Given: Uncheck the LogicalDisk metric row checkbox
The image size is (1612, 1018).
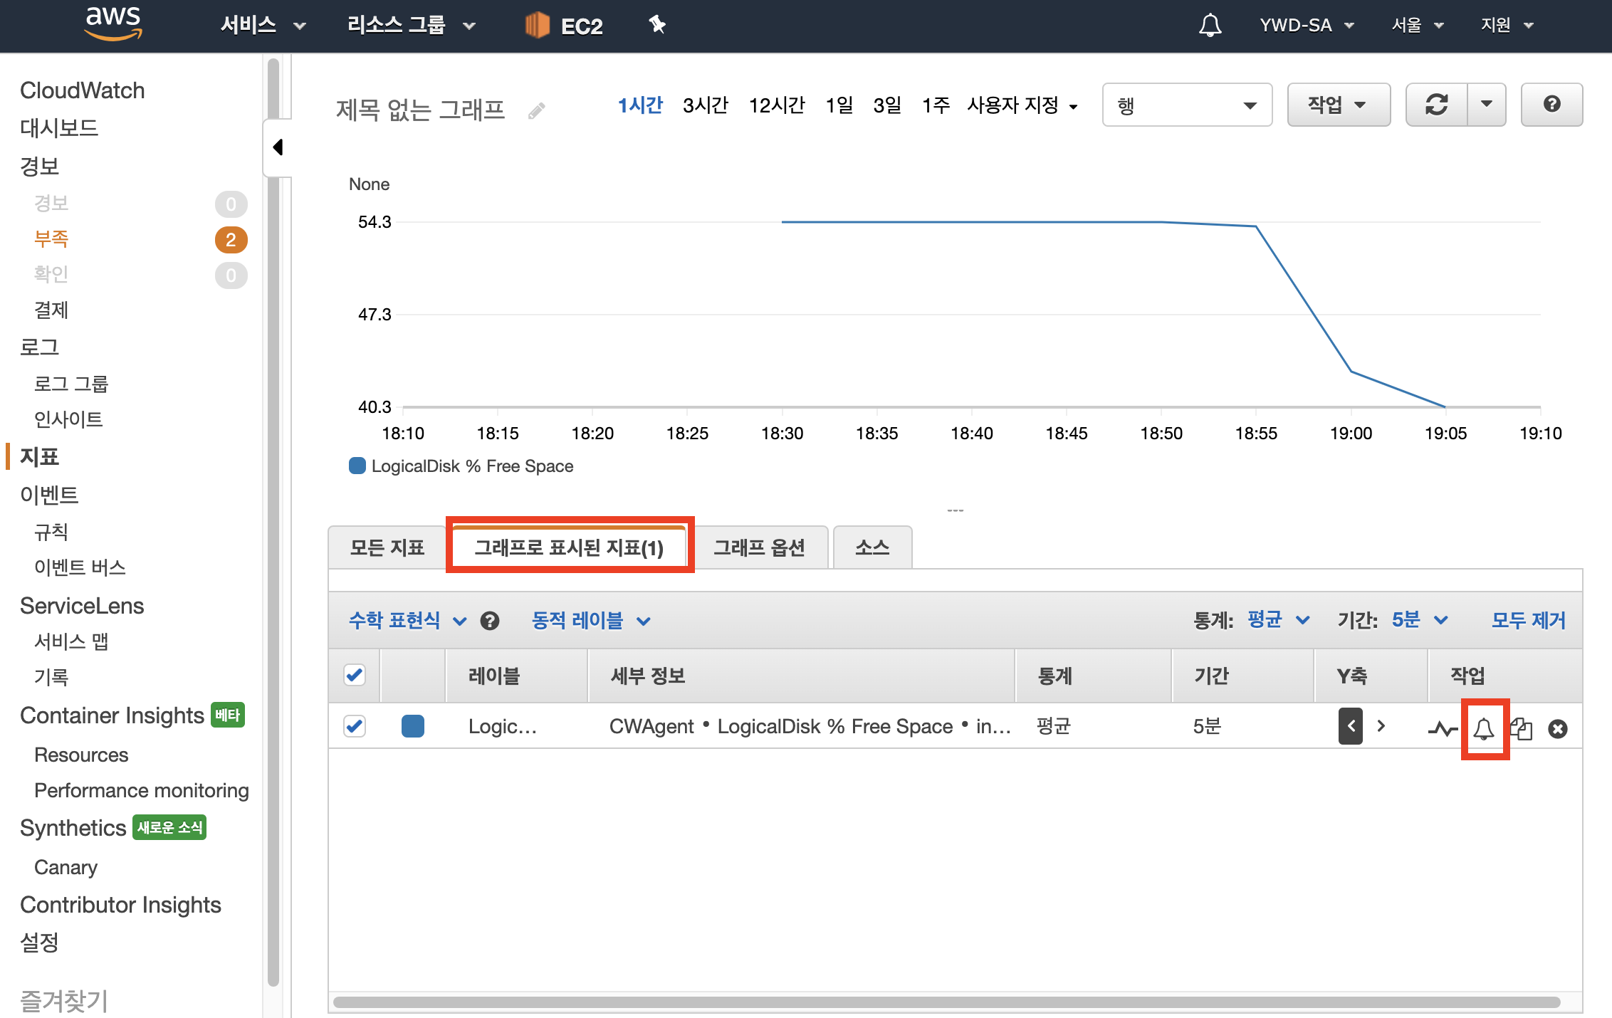Looking at the screenshot, I should [x=355, y=726].
